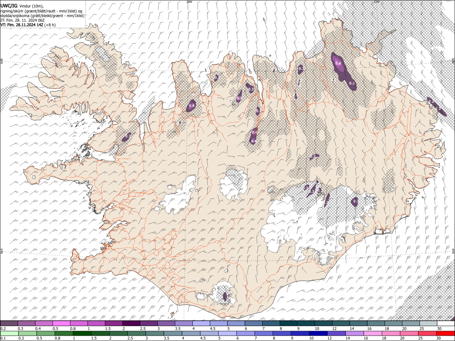Click the 'VT: Fim. 28.11.2024 14Z (+8 h)' line

coord(28,25)
